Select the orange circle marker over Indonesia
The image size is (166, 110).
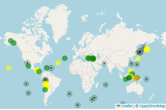[136, 78]
